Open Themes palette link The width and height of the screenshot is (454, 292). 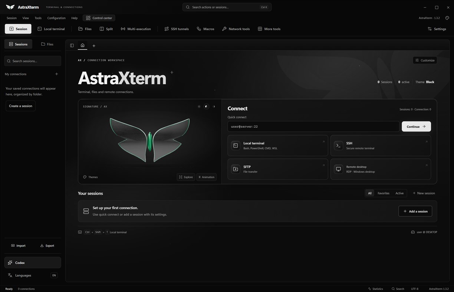click(x=91, y=177)
